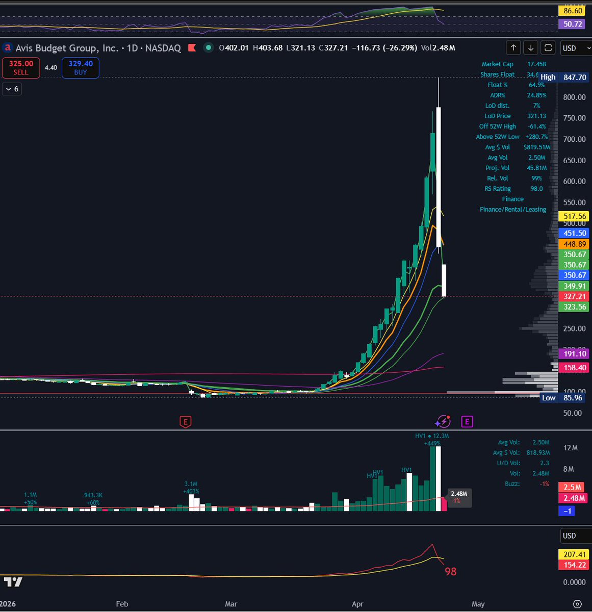This screenshot has width=592, height=612.
Task: Click the 325.00 SELL button
Action: coord(21,68)
